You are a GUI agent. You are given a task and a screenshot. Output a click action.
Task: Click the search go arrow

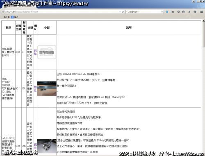coord(162,12)
